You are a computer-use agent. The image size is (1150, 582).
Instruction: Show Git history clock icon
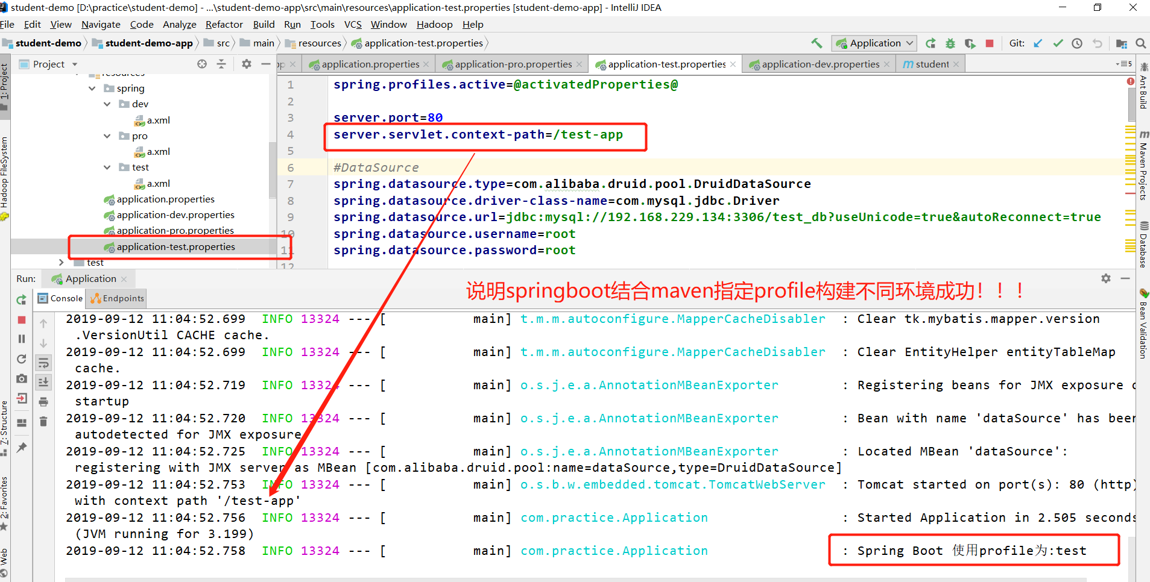point(1077,43)
